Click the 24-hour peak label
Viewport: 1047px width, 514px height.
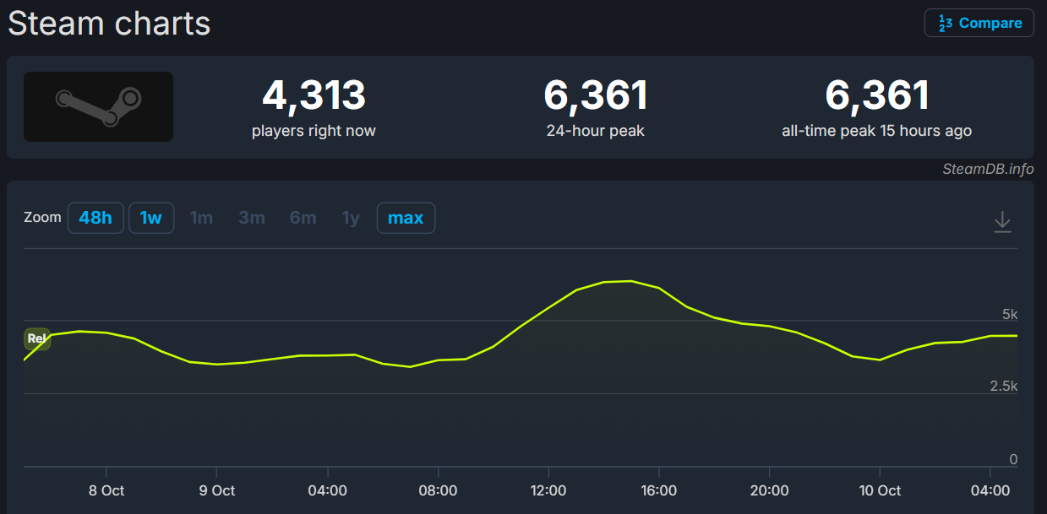tap(596, 131)
